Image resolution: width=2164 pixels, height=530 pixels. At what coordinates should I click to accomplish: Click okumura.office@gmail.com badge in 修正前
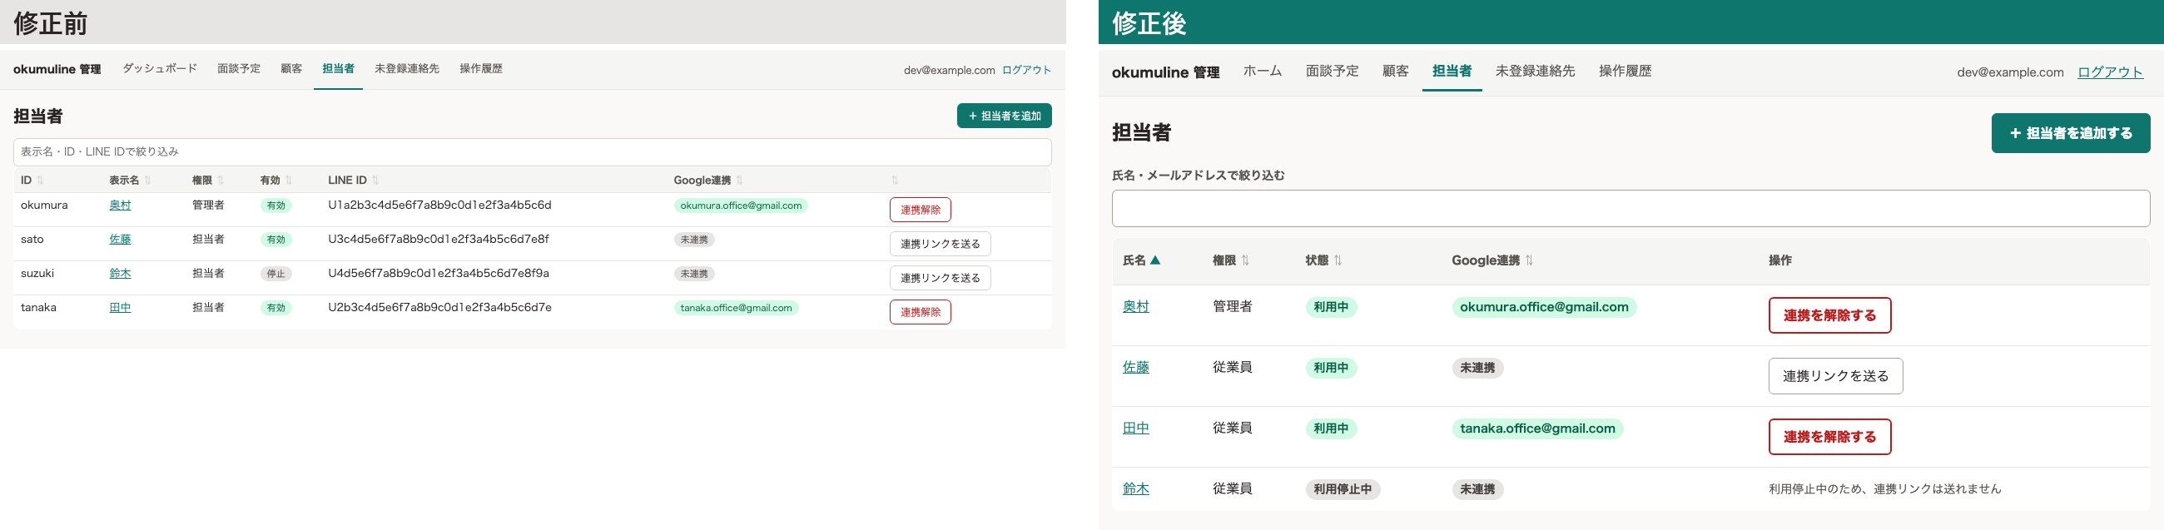[741, 206]
